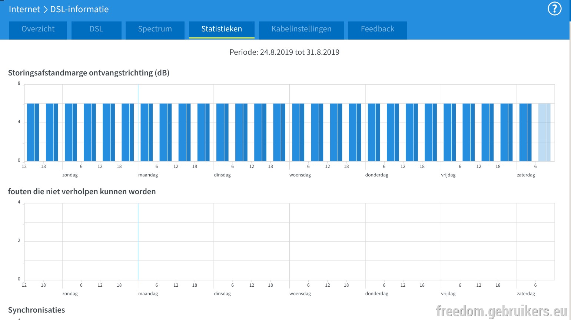Click the Synchronisaties heading
The image size is (571, 320).
[x=36, y=310]
